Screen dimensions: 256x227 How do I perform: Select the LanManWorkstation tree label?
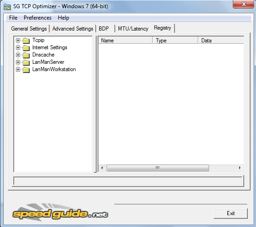tap(54, 69)
